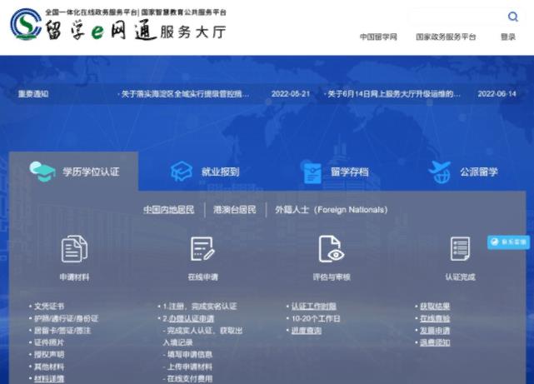Click the 2022-06-14 notice date
The image size is (534, 384).
(497, 94)
